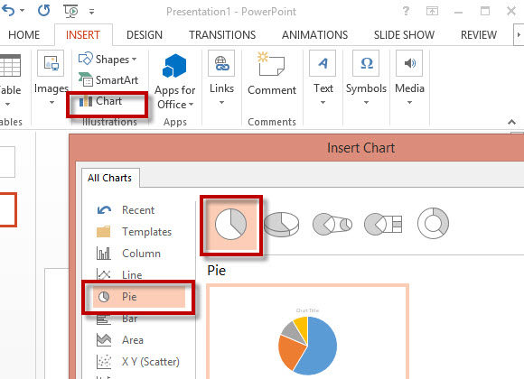
Task: Expand the Text dropdown arrow
Action: [323, 103]
